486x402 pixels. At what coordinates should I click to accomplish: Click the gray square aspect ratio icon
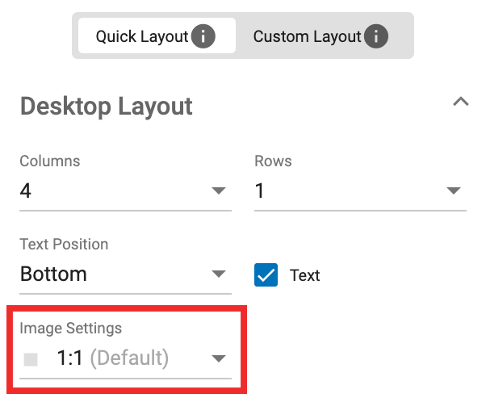pyautogui.click(x=31, y=359)
